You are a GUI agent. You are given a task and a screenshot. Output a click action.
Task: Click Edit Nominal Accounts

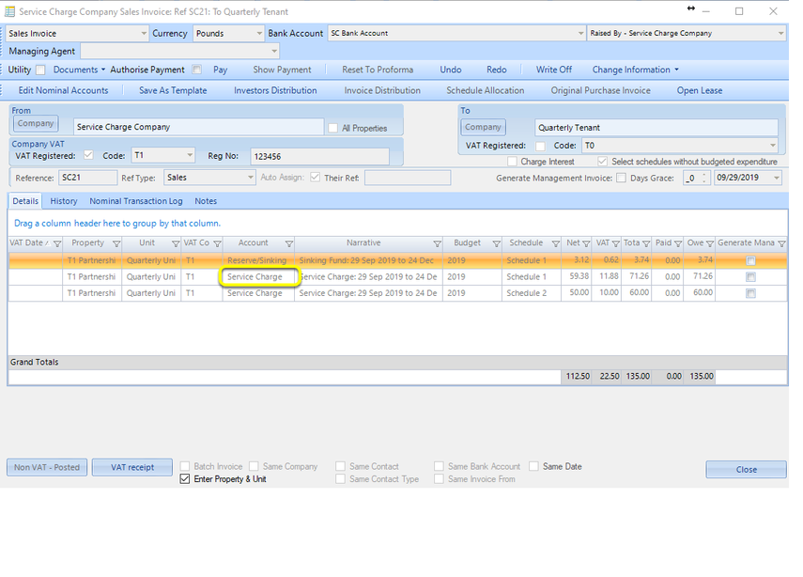pos(63,91)
